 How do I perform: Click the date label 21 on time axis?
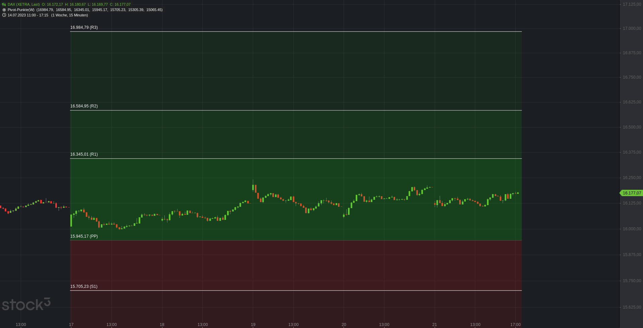(435, 325)
